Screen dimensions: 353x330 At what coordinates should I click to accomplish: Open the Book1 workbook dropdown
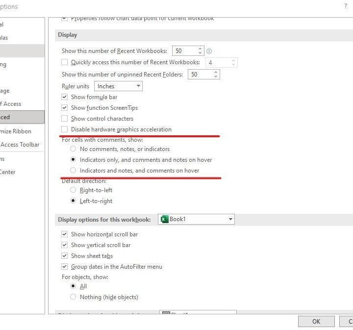[196, 219]
